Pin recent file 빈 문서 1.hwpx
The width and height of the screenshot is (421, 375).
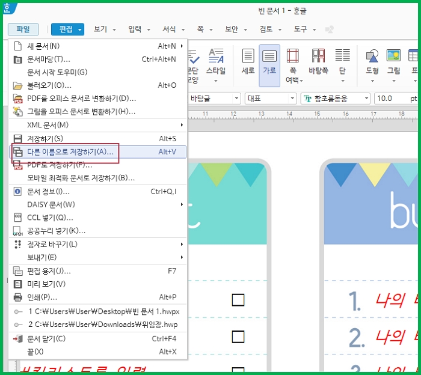coord(18,312)
